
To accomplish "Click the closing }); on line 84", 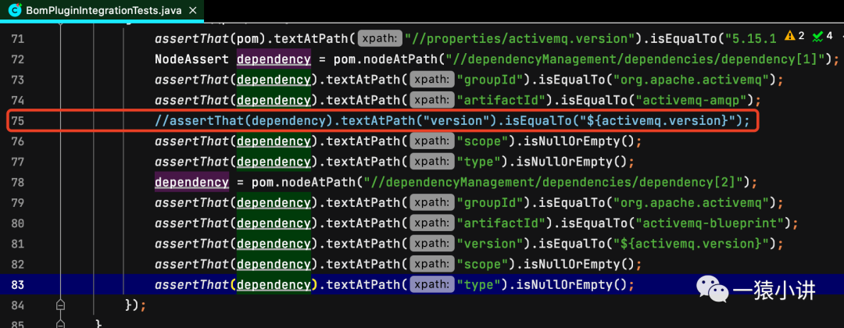I will pyautogui.click(x=136, y=305).
